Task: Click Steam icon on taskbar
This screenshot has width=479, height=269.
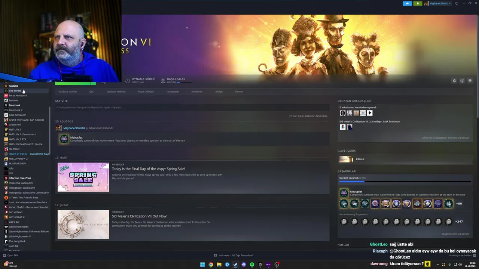Action: coord(235,265)
